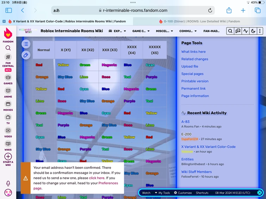This screenshot has height=199, width=266.
Task: Open notifications bell icon
Action: pyautogui.click(x=8, y=183)
